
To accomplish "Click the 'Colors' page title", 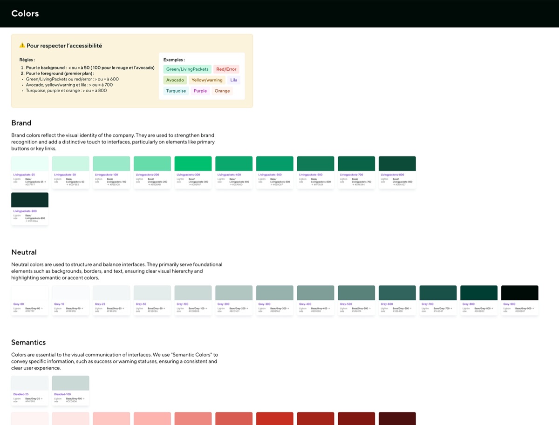I will tap(25, 13).
